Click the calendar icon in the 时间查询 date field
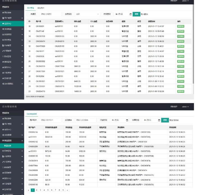Image resolution: width=205 pixels, height=195 pixels. tap(131, 14)
